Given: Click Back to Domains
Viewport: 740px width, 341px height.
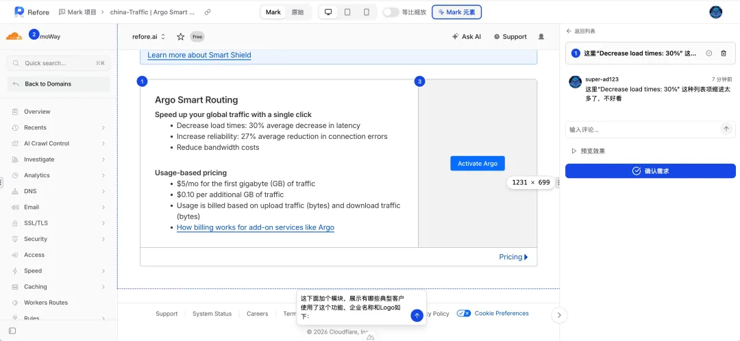Looking at the screenshot, I should [x=58, y=84].
